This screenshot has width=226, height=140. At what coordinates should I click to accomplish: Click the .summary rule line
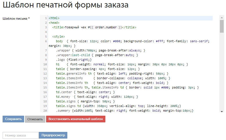coord(125,110)
